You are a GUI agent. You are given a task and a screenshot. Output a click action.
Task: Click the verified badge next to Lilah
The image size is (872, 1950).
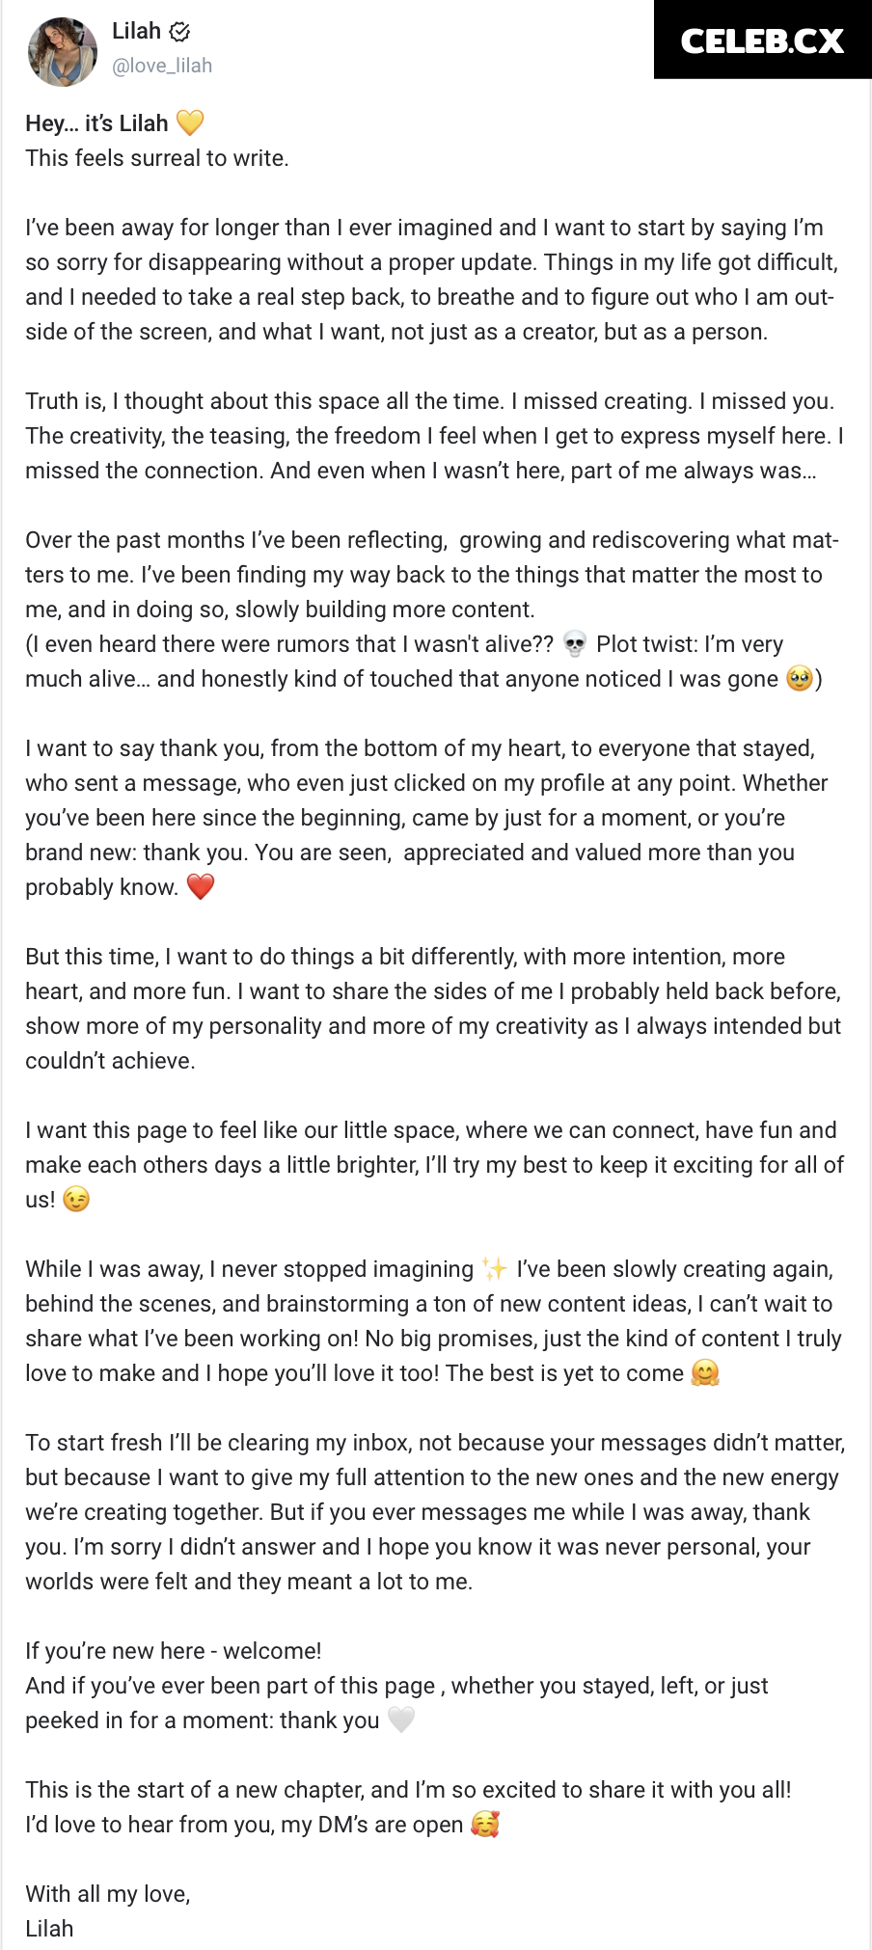[179, 32]
